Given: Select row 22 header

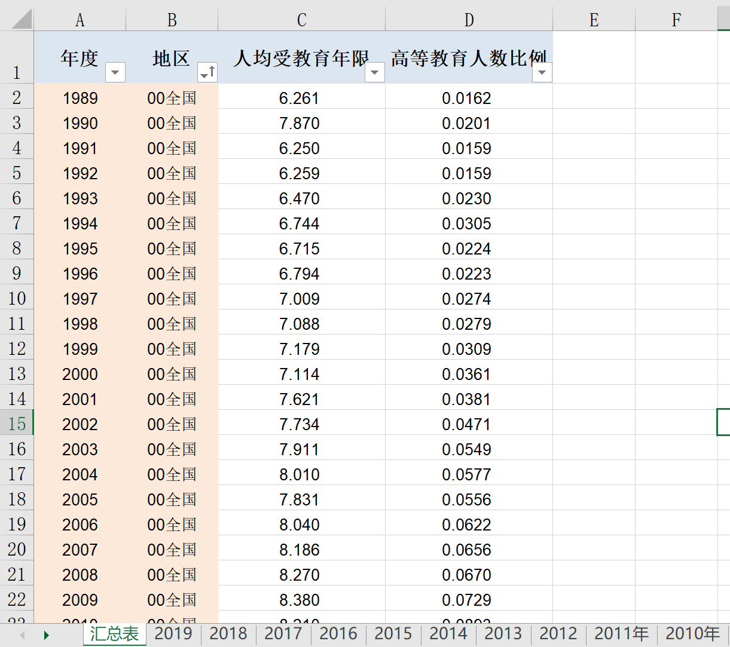Looking at the screenshot, I should (17, 599).
